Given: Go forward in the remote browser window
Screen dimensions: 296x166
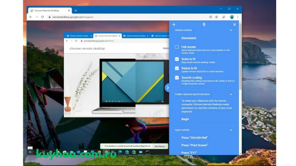Looking at the screenshot, I should point(71,41).
